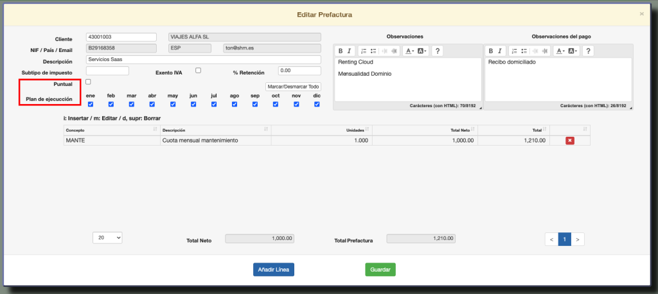The image size is (658, 294).
Task: Toggle bold in Observaciones del pago editor
Action: tap(491, 51)
